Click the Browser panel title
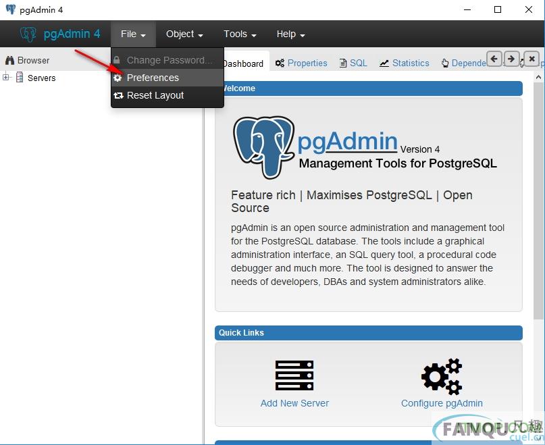This screenshot has width=545, height=445. pos(33,60)
